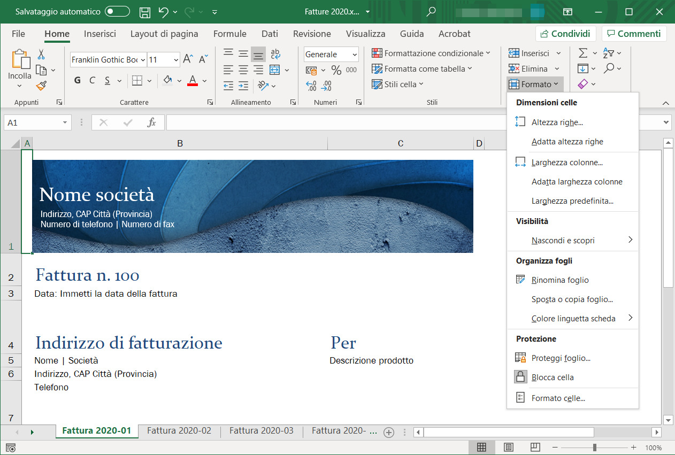
Task: Click the Commenti button
Action: coord(634,34)
